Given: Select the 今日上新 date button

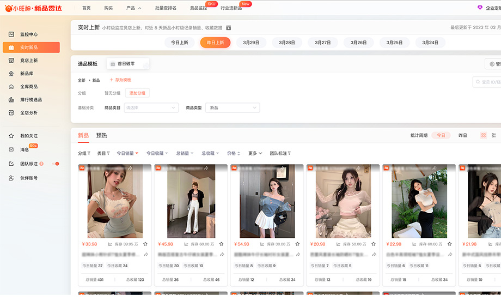Looking at the screenshot, I should [x=180, y=43].
